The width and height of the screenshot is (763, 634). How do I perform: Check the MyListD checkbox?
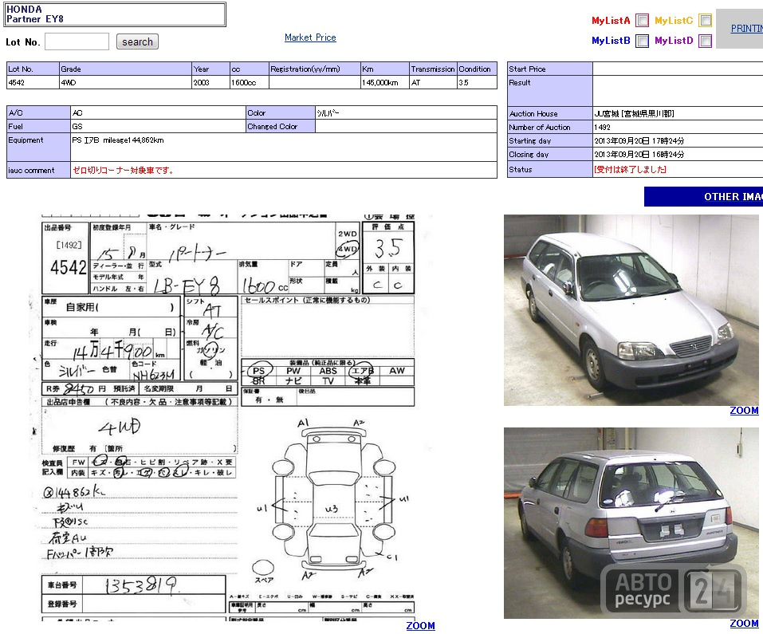click(x=705, y=41)
